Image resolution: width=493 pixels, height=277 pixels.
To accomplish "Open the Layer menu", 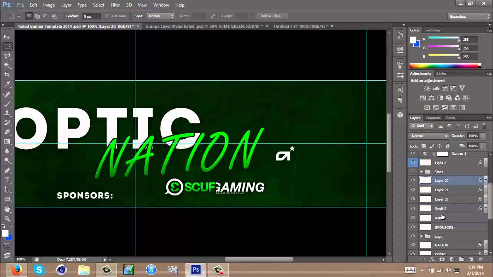I will [66, 5].
